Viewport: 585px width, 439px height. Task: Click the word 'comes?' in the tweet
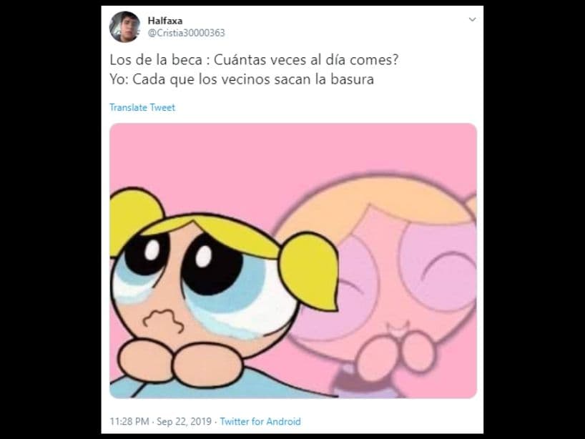[x=374, y=59]
